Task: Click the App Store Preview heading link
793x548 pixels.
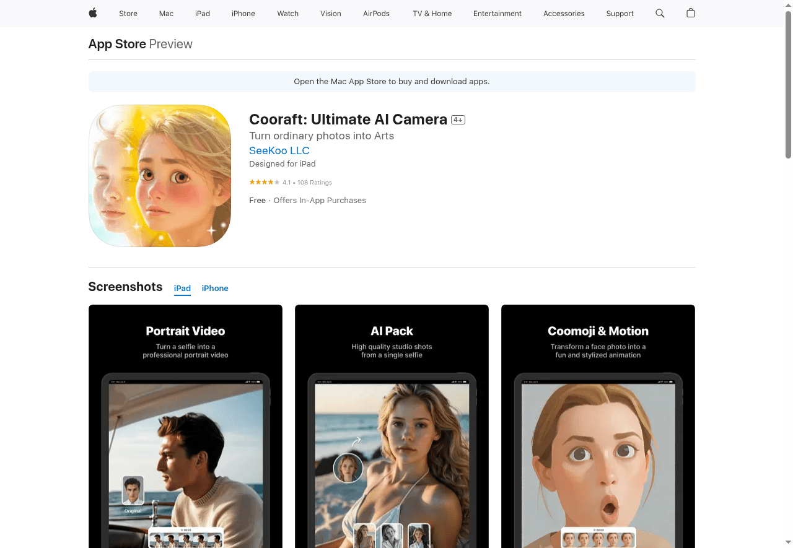Action: click(x=117, y=44)
